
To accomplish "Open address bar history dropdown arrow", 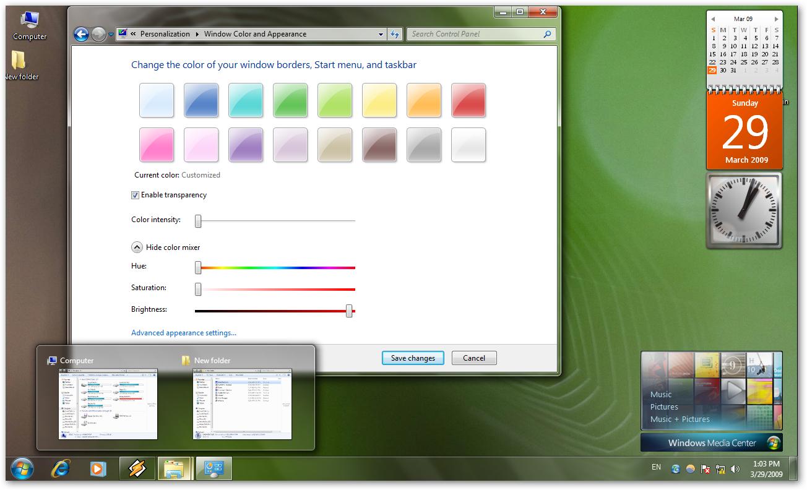I will tap(381, 35).
